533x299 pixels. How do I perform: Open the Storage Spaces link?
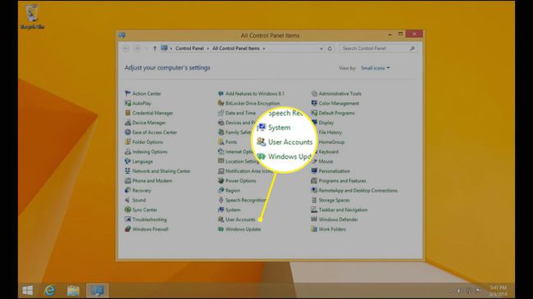(x=334, y=200)
